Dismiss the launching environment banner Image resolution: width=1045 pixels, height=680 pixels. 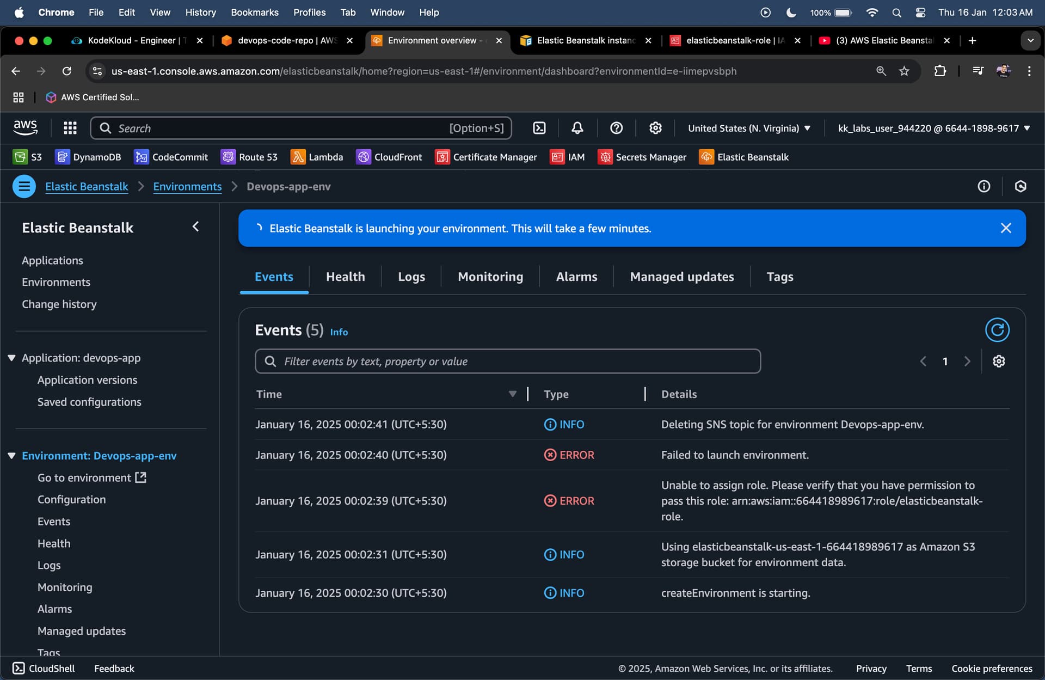(1005, 228)
